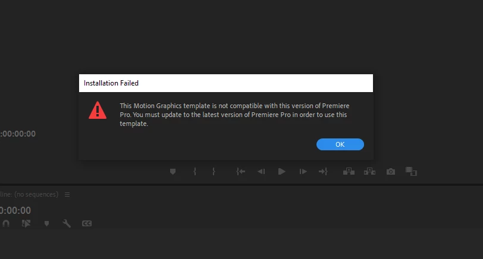
Task: Play the program monitor
Action: 281,172
